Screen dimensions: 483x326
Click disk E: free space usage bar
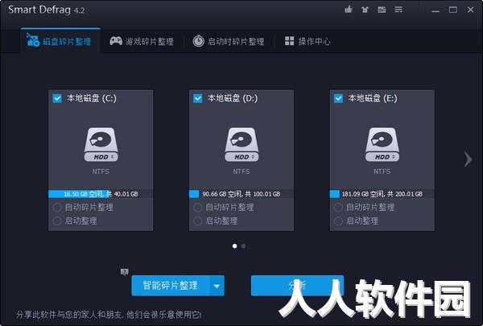point(382,194)
